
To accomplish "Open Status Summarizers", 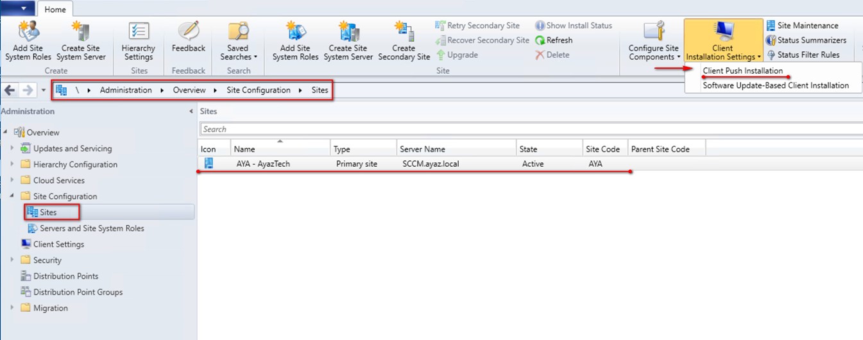I will [806, 40].
